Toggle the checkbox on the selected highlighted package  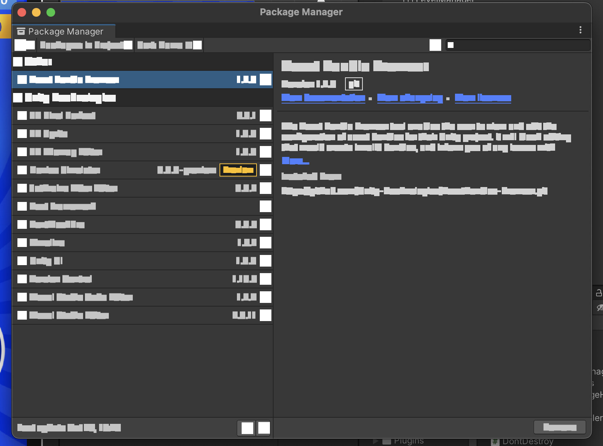pyautogui.click(x=22, y=80)
